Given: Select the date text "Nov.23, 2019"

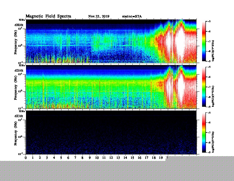Looking at the screenshot, I should point(99,16).
